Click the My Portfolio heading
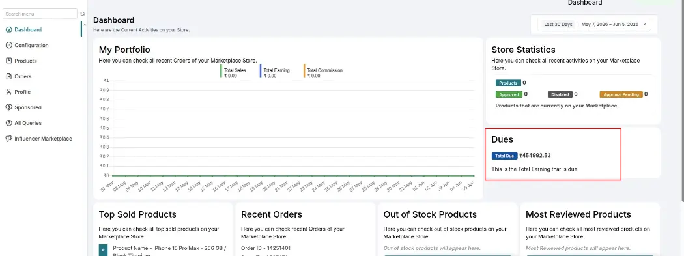Viewport: 684px width, 256px height. (125, 50)
